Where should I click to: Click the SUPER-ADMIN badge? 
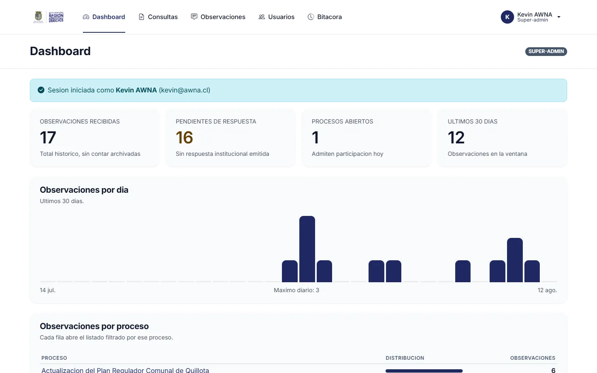[546, 51]
